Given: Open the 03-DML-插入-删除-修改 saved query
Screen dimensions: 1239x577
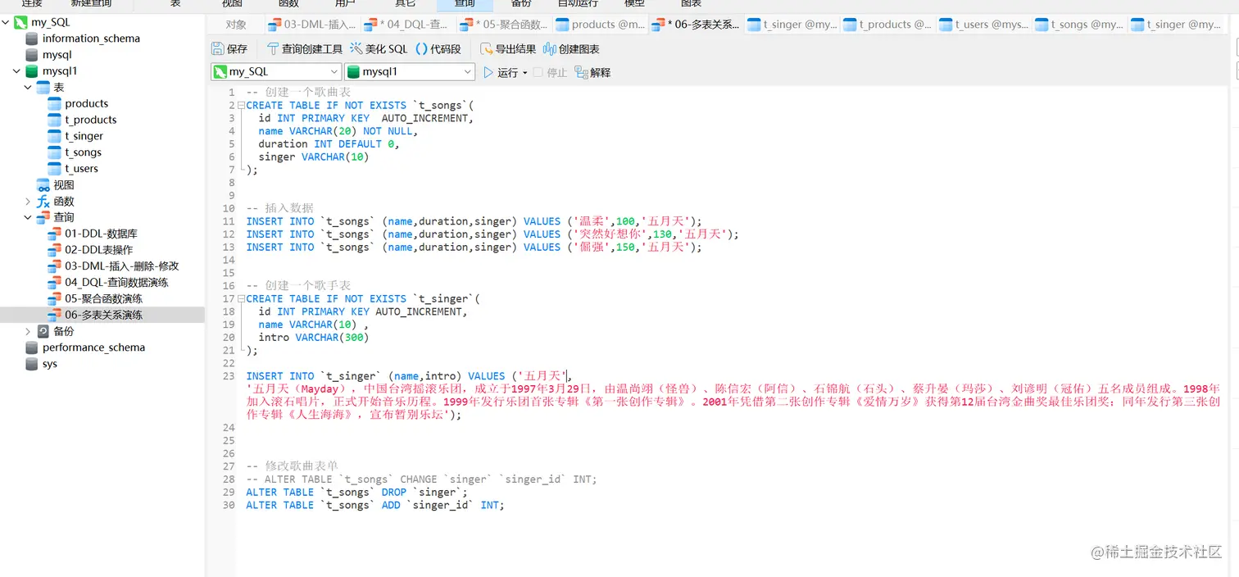Looking at the screenshot, I should pos(121,266).
